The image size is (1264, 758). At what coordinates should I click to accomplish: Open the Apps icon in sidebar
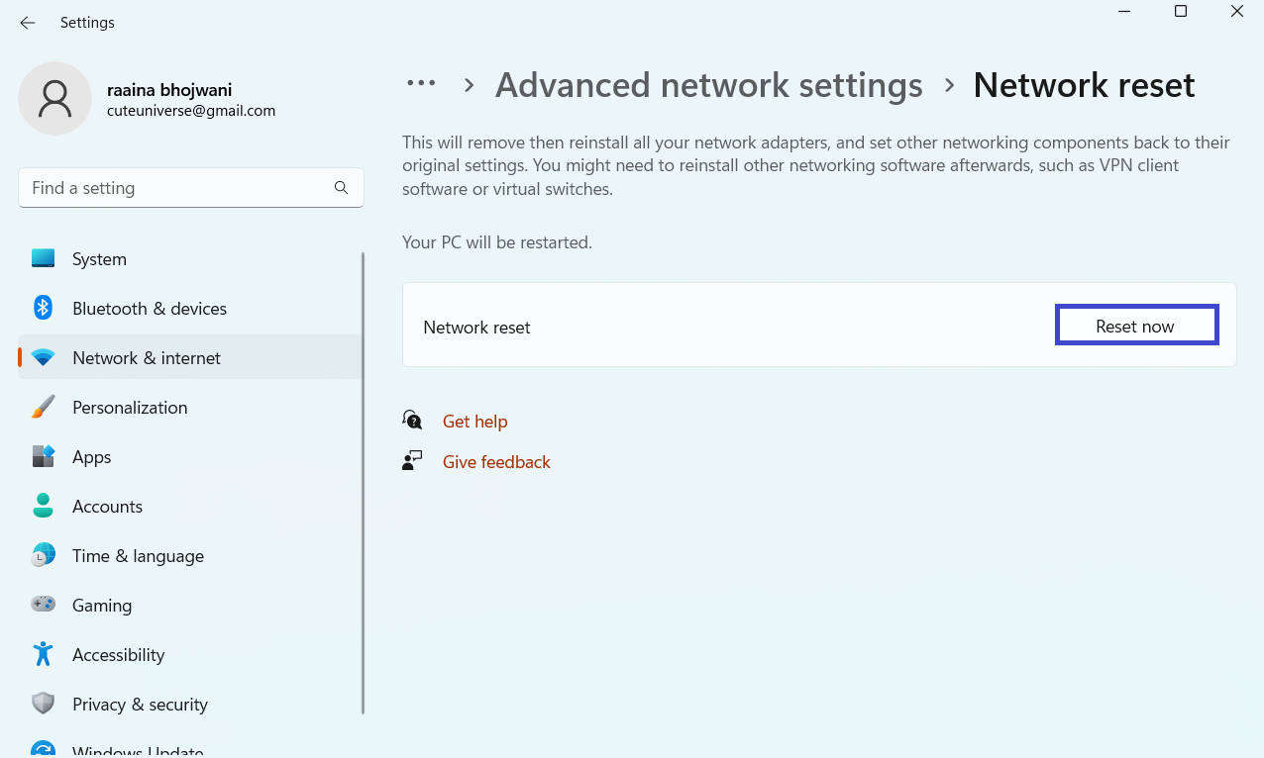pos(43,457)
